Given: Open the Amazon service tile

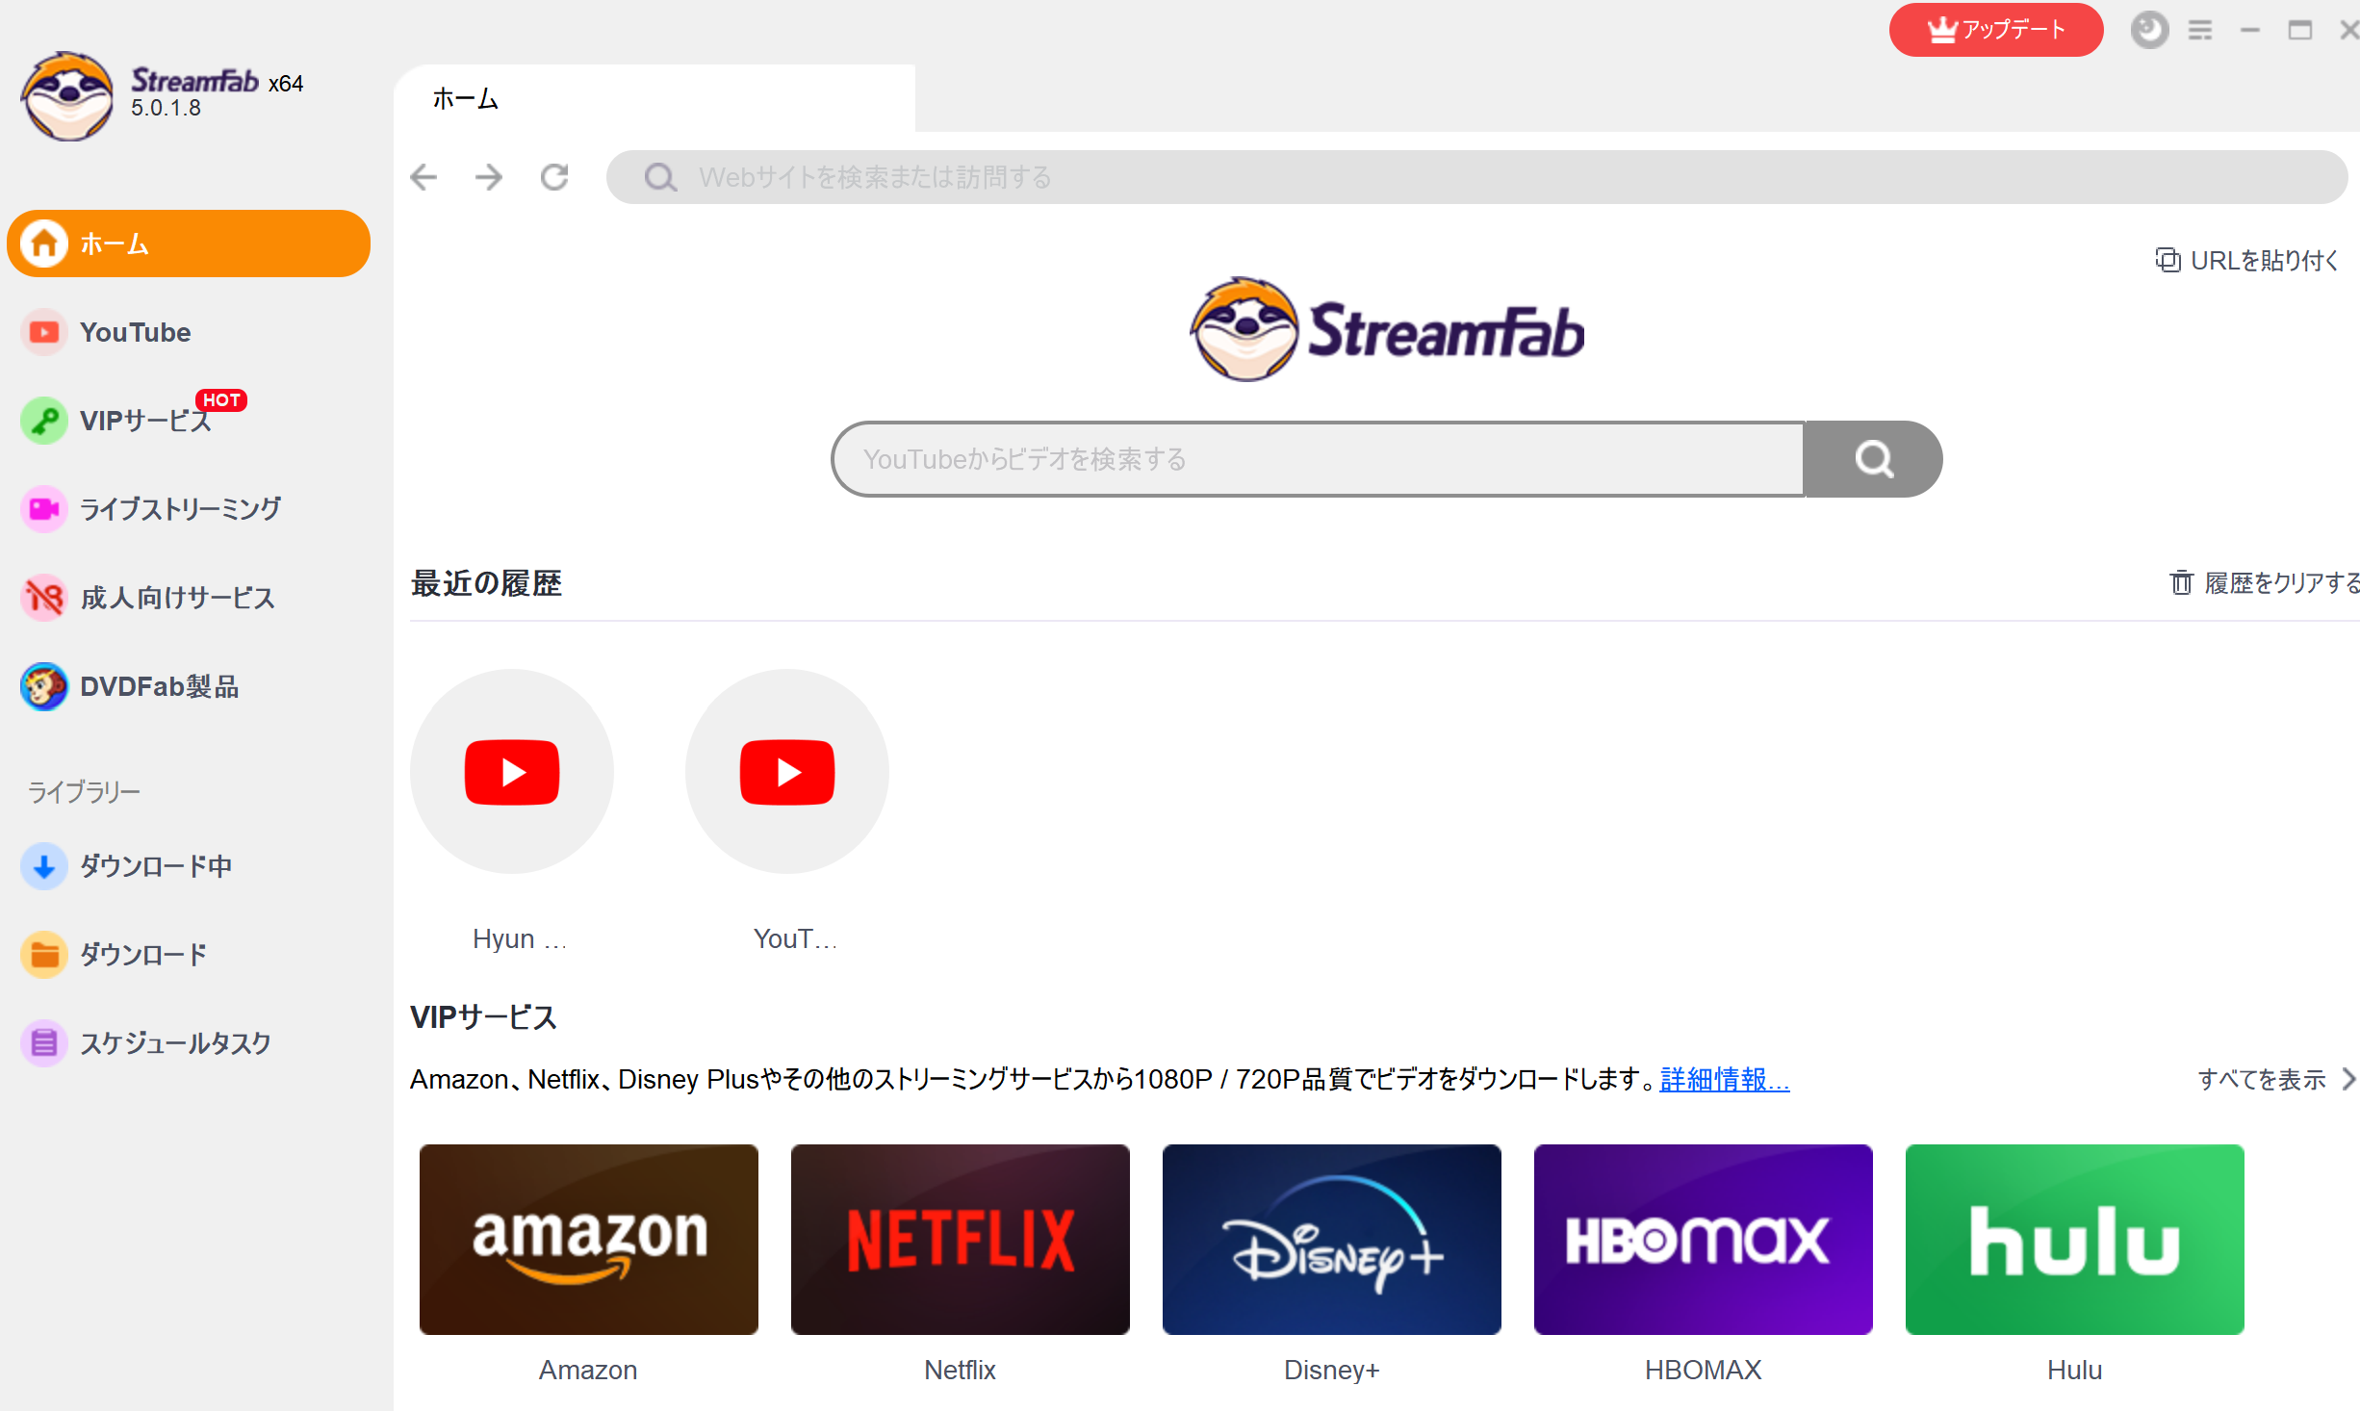Looking at the screenshot, I should pyautogui.click(x=589, y=1240).
